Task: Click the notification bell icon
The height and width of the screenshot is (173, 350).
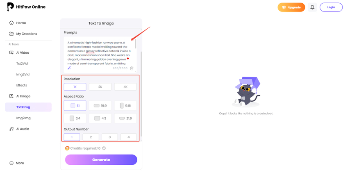Action: click(x=312, y=7)
